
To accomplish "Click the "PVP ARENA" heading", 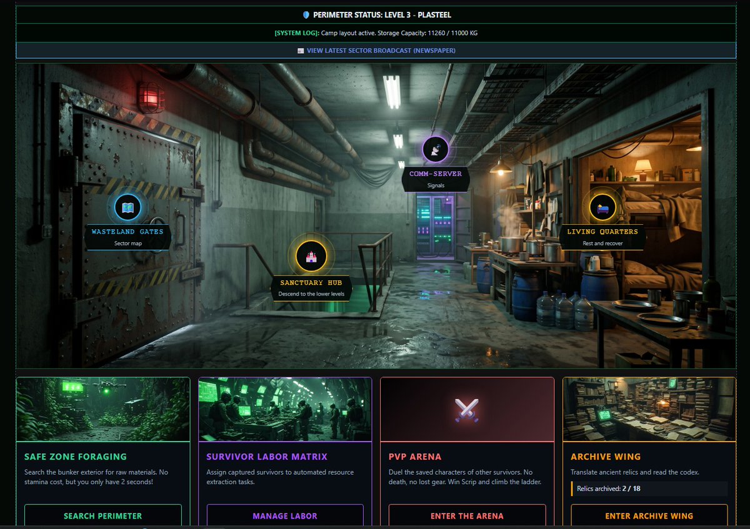I will [x=415, y=457].
